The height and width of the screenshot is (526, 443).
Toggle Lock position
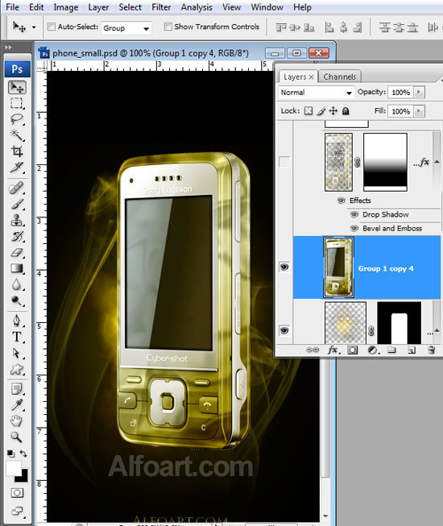pos(333,111)
